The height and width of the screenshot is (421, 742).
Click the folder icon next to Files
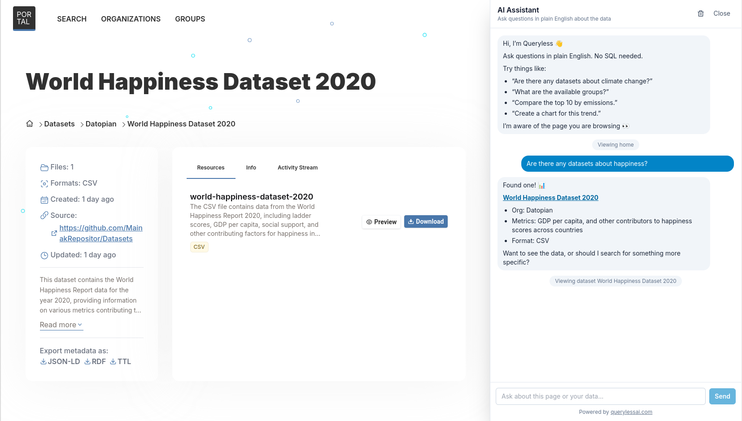pyautogui.click(x=44, y=167)
